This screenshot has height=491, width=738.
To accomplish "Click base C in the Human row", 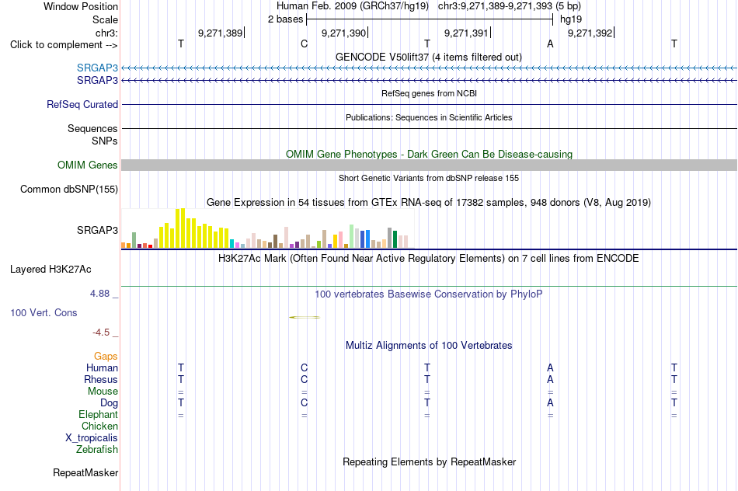I will point(304,368).
